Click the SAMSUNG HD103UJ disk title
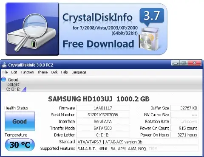The width and height of the screenshot is (204, 157). [x=99, y=99]
